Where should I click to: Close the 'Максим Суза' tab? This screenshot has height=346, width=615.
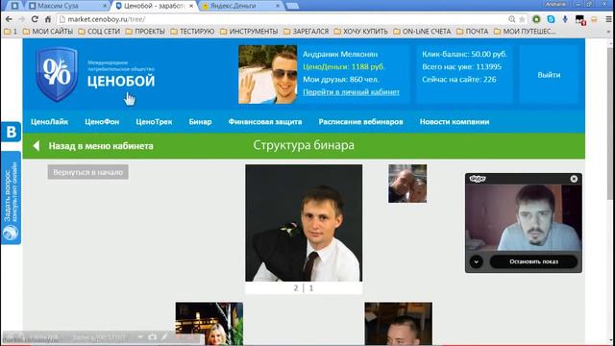pyautogui.click(x=105, y=6)
